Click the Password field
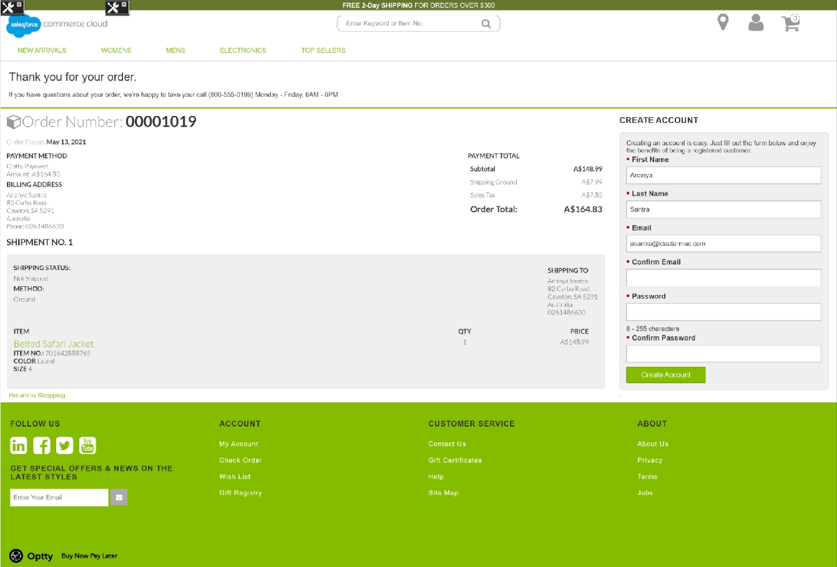The image size is (837, 567). point(723,312)
